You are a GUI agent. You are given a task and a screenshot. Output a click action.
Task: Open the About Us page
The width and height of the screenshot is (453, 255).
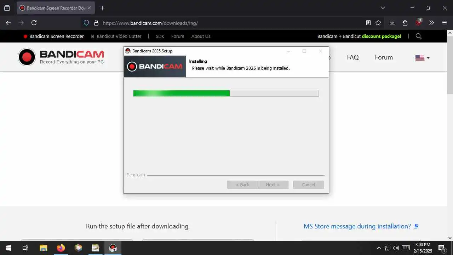coord(201,36)
